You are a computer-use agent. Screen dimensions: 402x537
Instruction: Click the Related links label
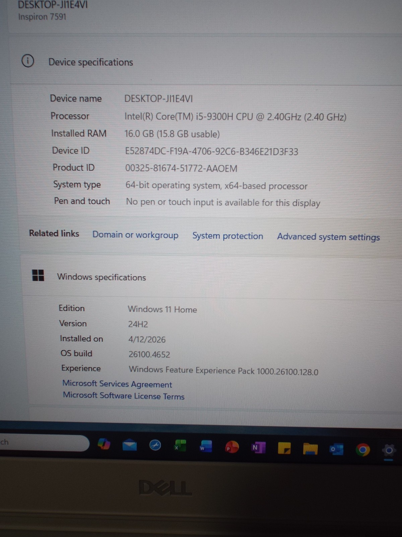(54, 233)
